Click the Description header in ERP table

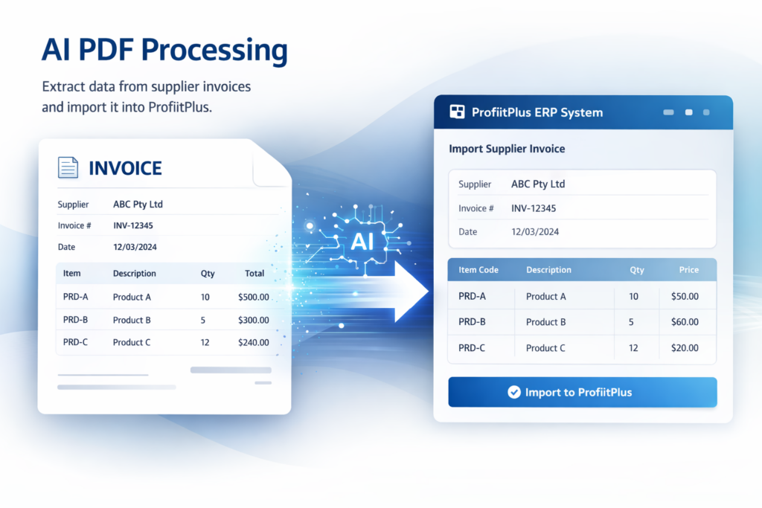pyautogui.click(x=548, y=270)
